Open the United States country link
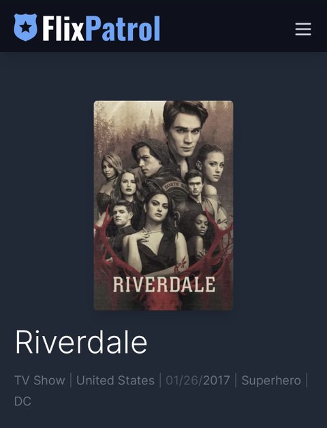Screen dimensions: 327x428 (x=115, y=380)
